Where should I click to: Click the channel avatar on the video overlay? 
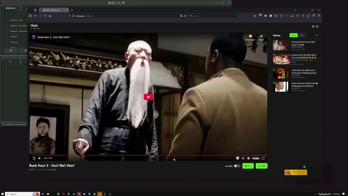pos(34,37)
